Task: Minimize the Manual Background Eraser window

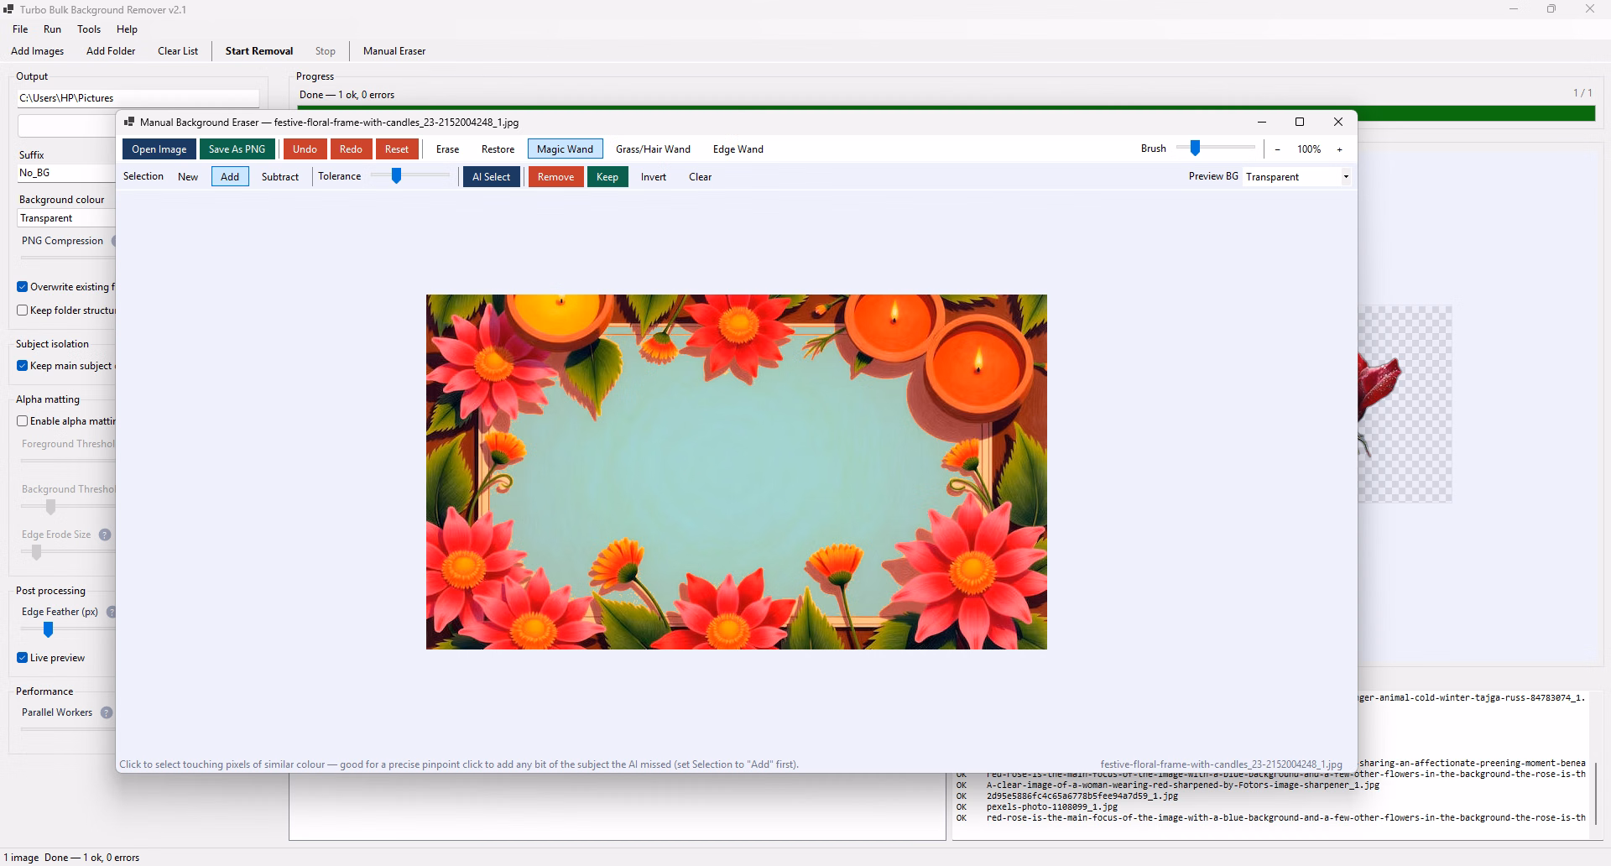Action: 1261,123
